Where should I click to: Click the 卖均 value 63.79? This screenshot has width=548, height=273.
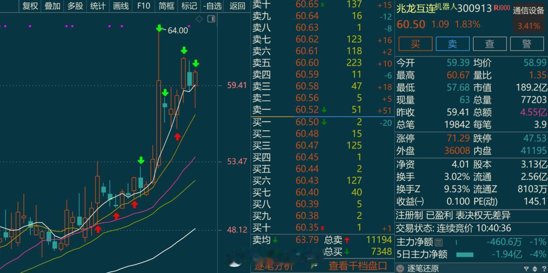(307, 240)
